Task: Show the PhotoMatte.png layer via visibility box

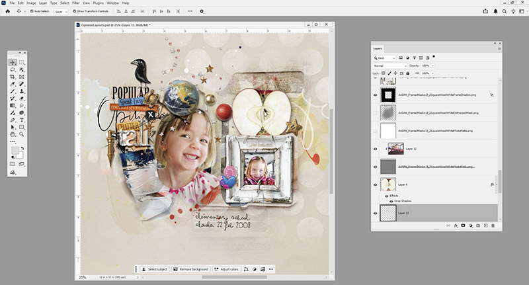Action: [375, 131]
